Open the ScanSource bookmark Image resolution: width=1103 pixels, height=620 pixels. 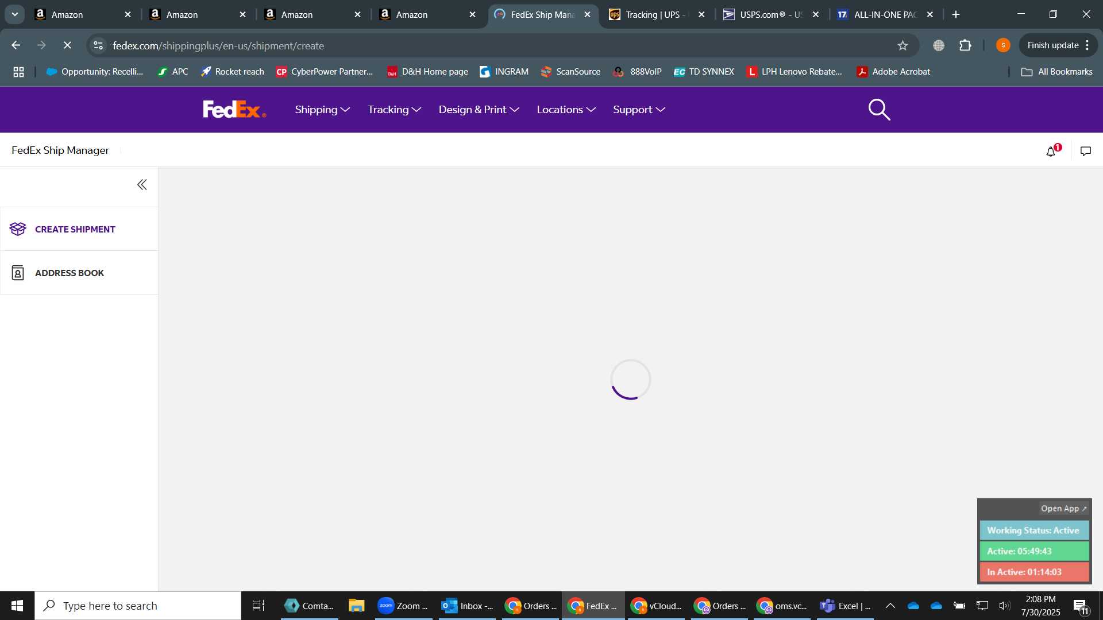[570, 72]
